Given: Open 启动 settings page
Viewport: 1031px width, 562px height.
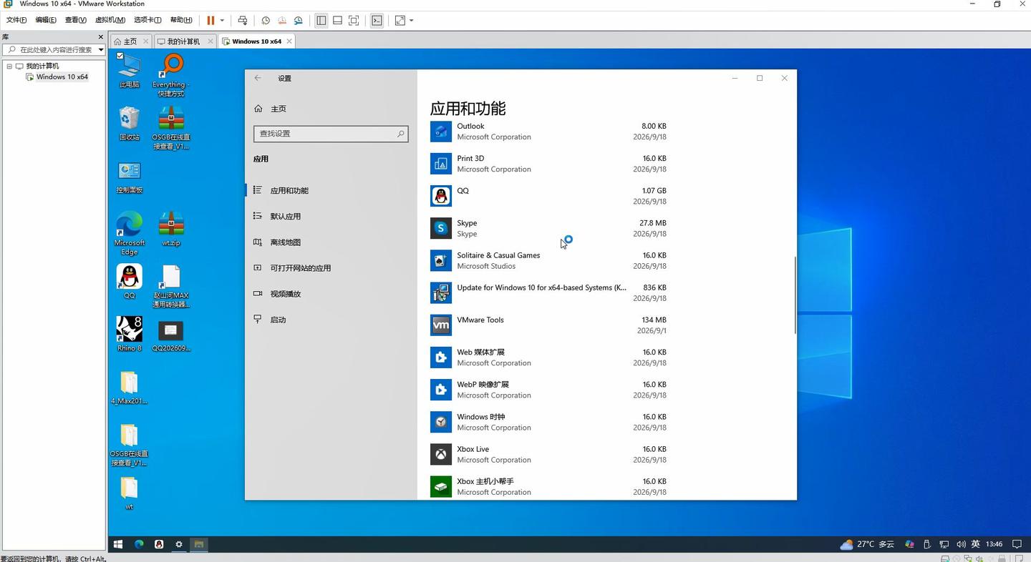Looking at the screenshot, I should (x=331, y=320).
